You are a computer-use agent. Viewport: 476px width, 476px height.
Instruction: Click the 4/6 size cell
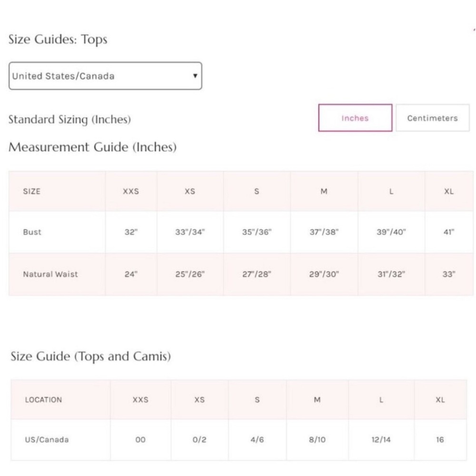point(257,439)
